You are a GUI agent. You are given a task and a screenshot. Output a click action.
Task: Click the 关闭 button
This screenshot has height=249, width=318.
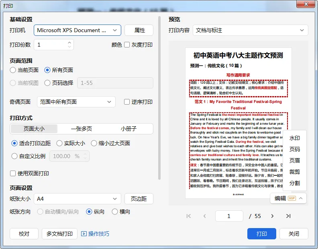click(294, 234)
